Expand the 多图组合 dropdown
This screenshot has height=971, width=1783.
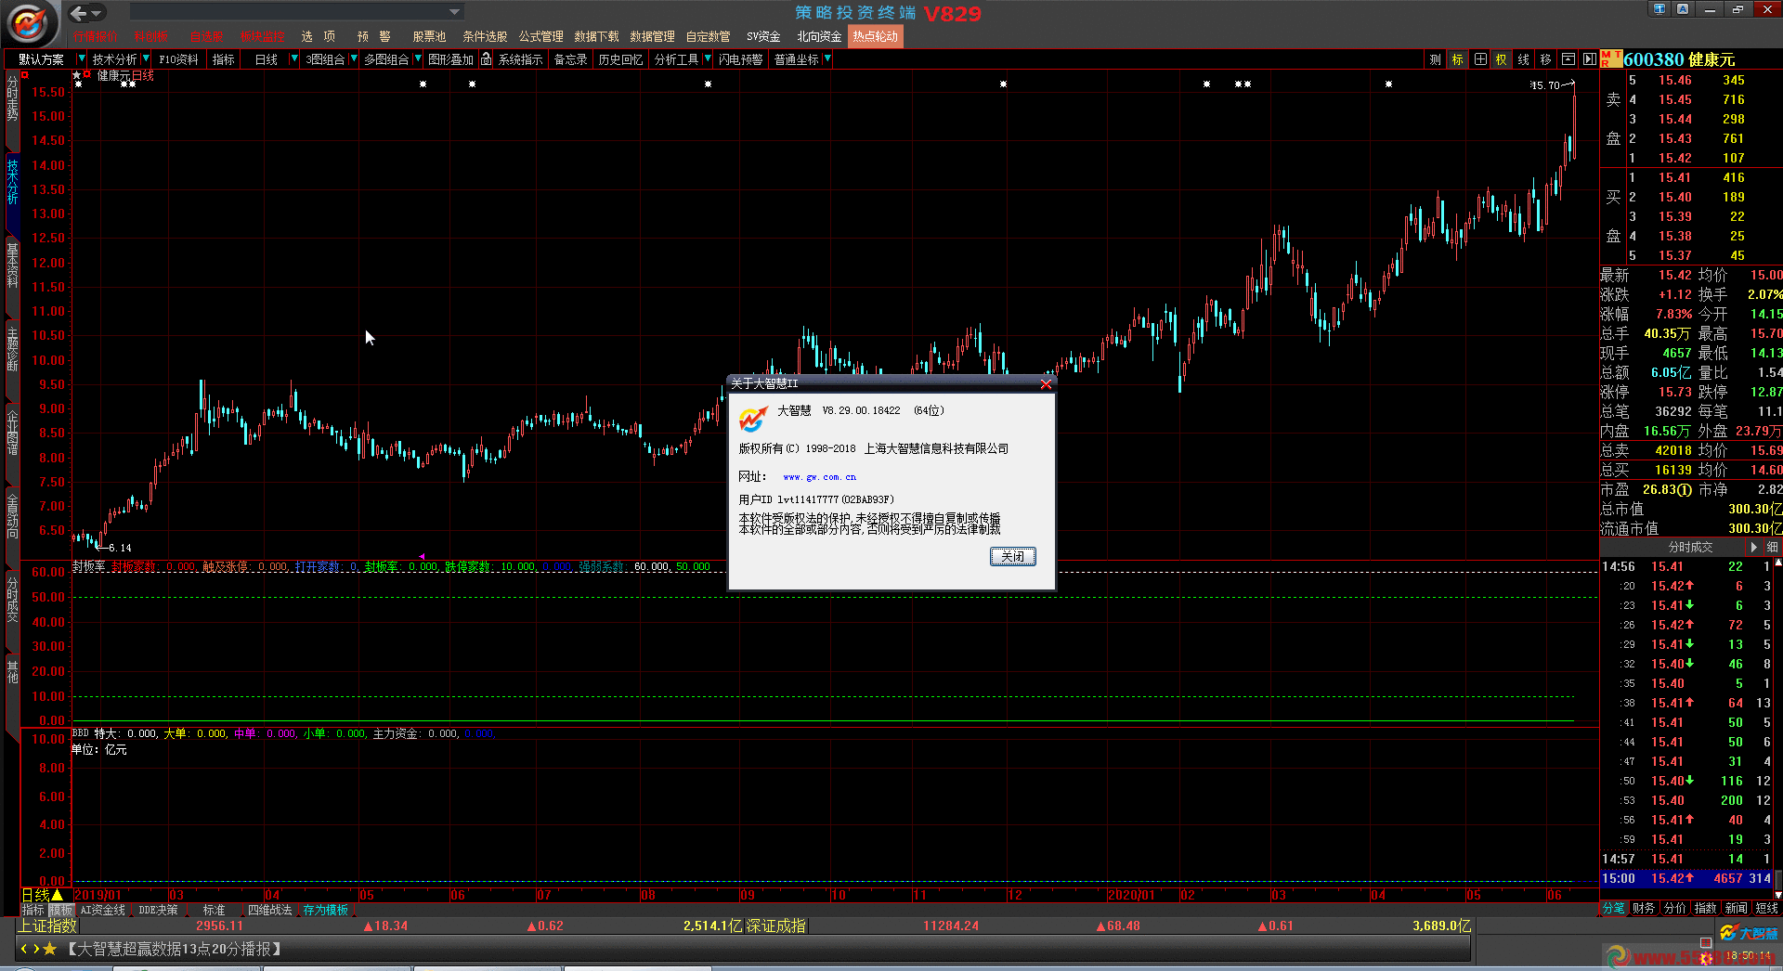point(418,58)
